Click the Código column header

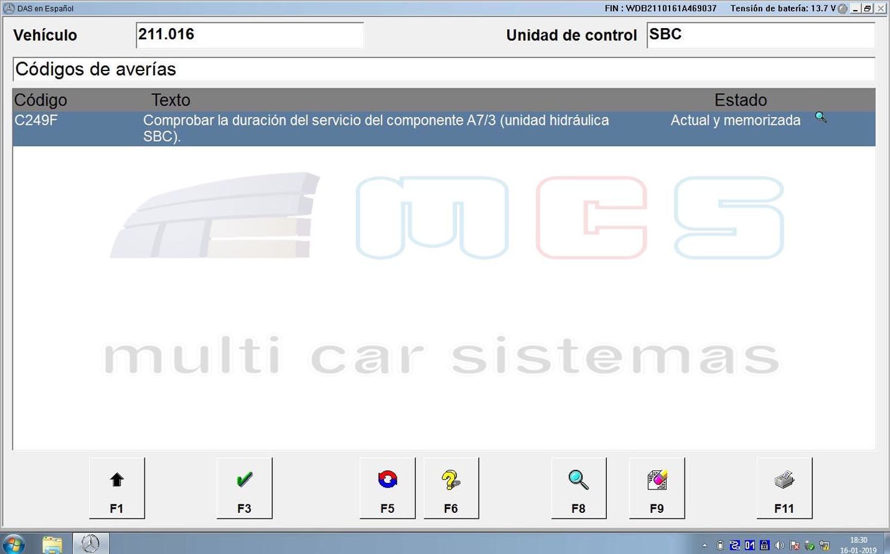pyautogui.click(x=41, y=100)
